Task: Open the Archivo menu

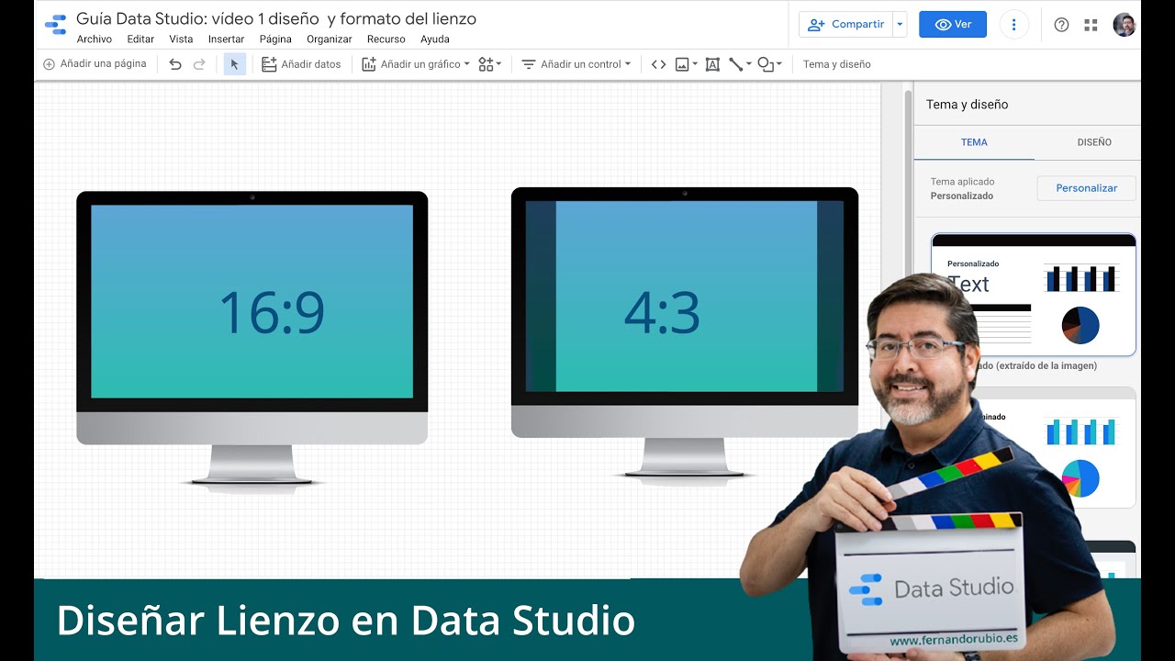Action: (95, 39)
